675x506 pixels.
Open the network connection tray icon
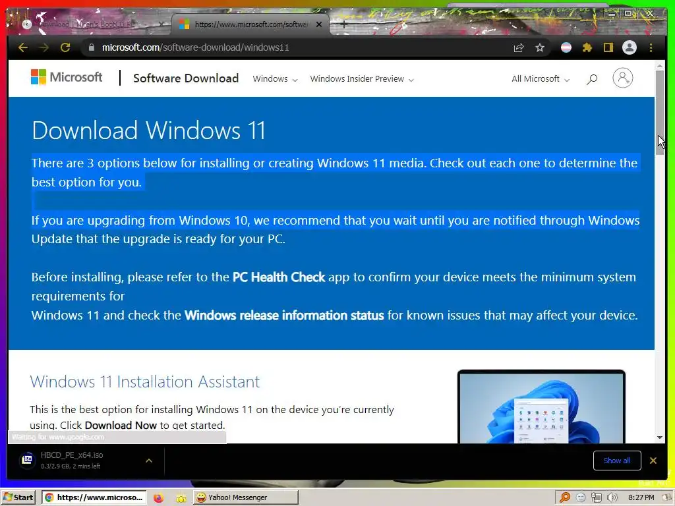pos(596,498)
